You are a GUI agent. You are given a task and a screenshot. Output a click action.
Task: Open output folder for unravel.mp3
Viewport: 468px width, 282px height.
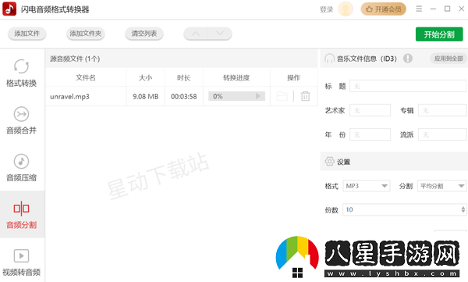click(282, 96)
